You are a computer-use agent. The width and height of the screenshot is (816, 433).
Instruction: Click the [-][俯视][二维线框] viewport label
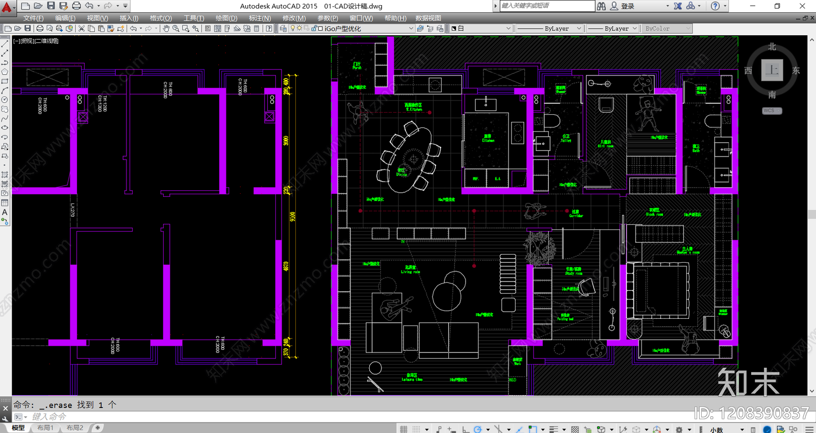[36, 41]
